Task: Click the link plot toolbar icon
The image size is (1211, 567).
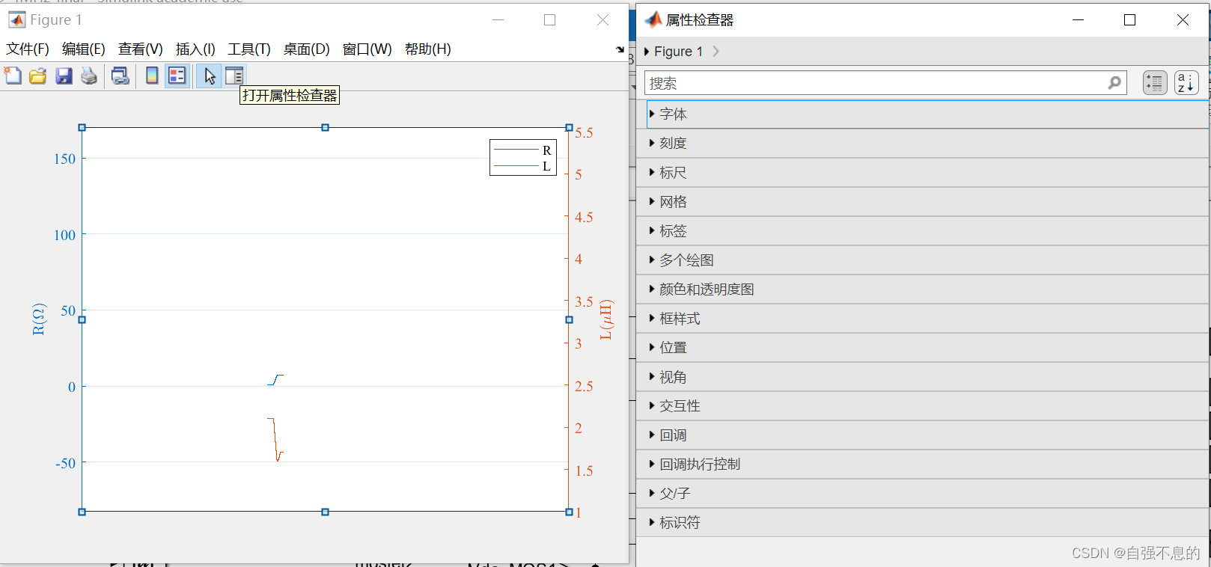Action: [120, 76]
